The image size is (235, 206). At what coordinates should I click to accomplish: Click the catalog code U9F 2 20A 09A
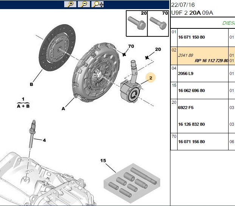pos(192,13)
